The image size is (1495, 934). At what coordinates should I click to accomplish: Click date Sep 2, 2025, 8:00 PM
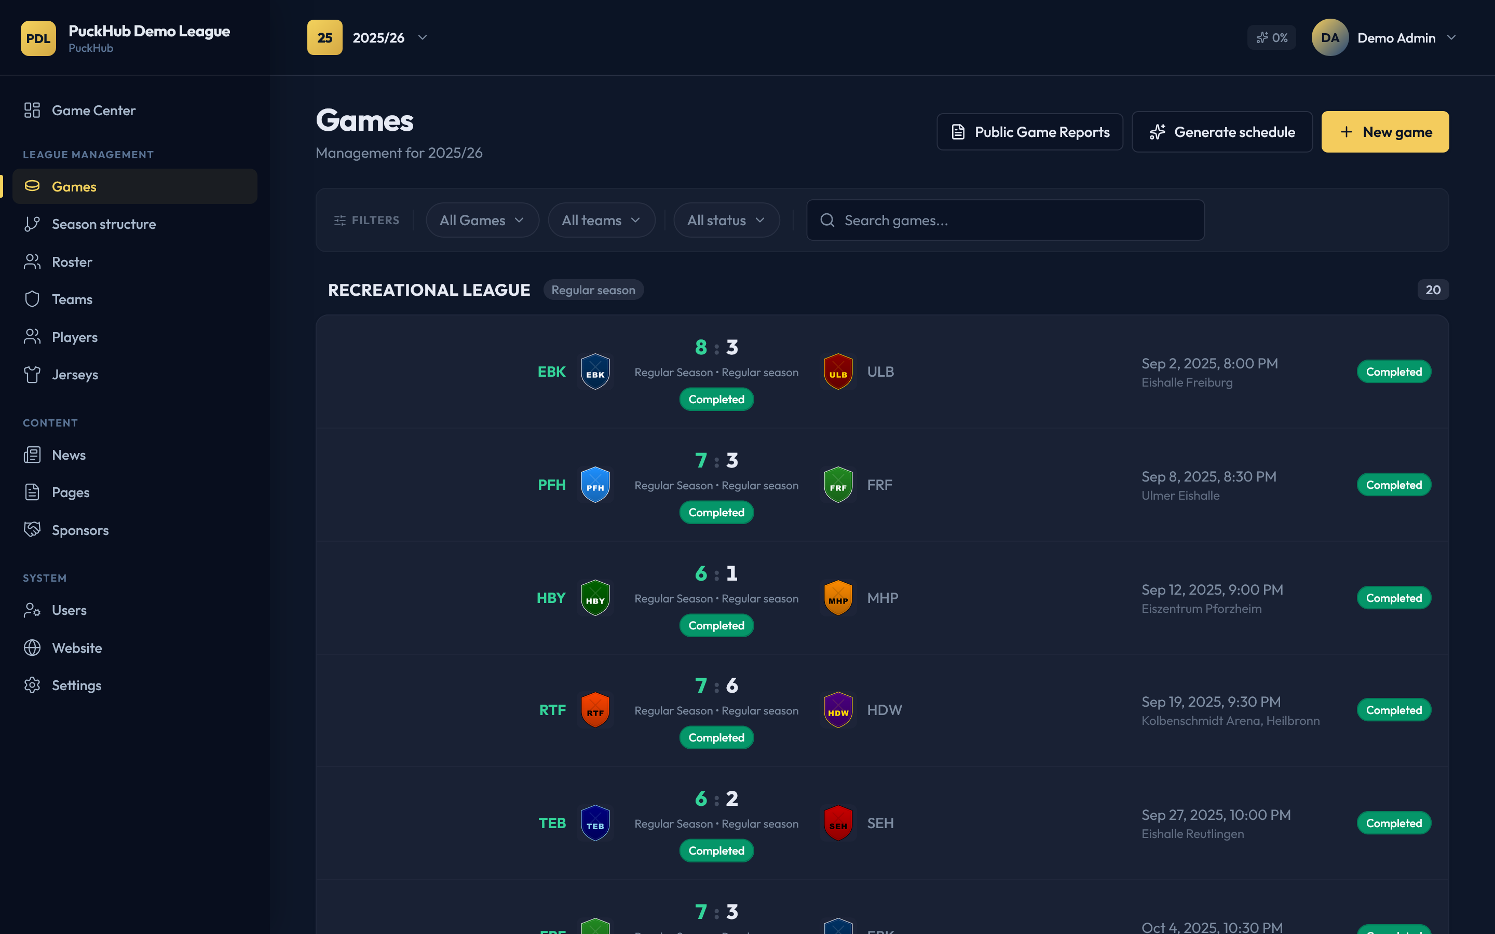1209,363
